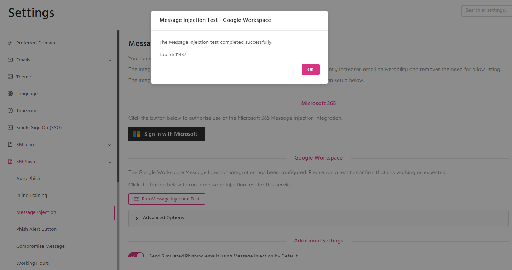
Task: Click the envelope icon on Run Message Injection Test
Action: (137, 199)
